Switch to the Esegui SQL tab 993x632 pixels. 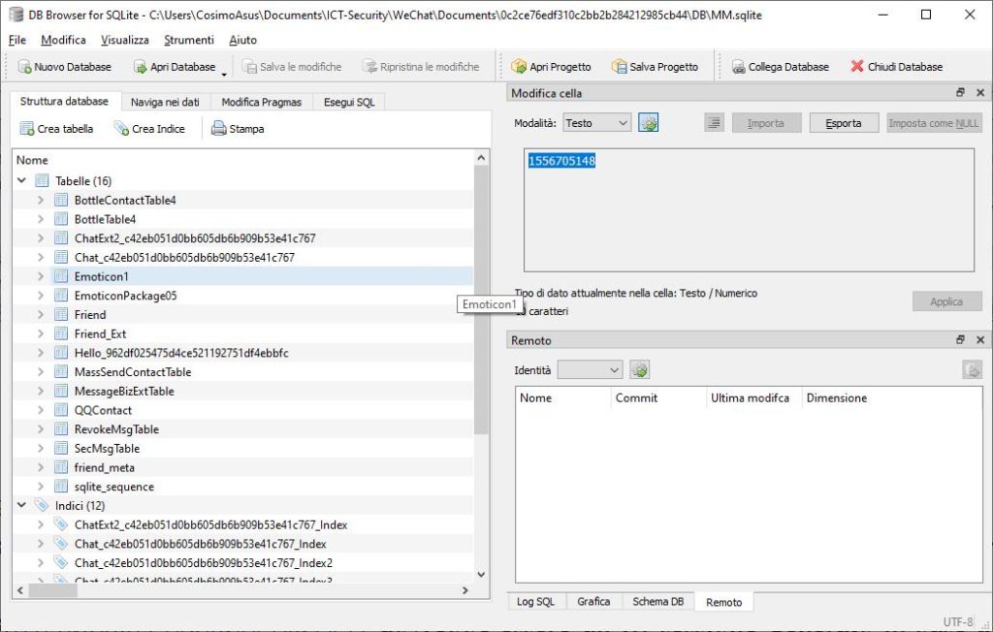pyautogui.click(x=349, y=102)
